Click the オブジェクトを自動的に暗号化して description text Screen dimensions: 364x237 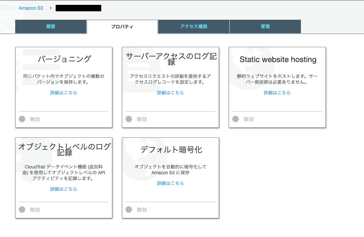coord(171,170)
